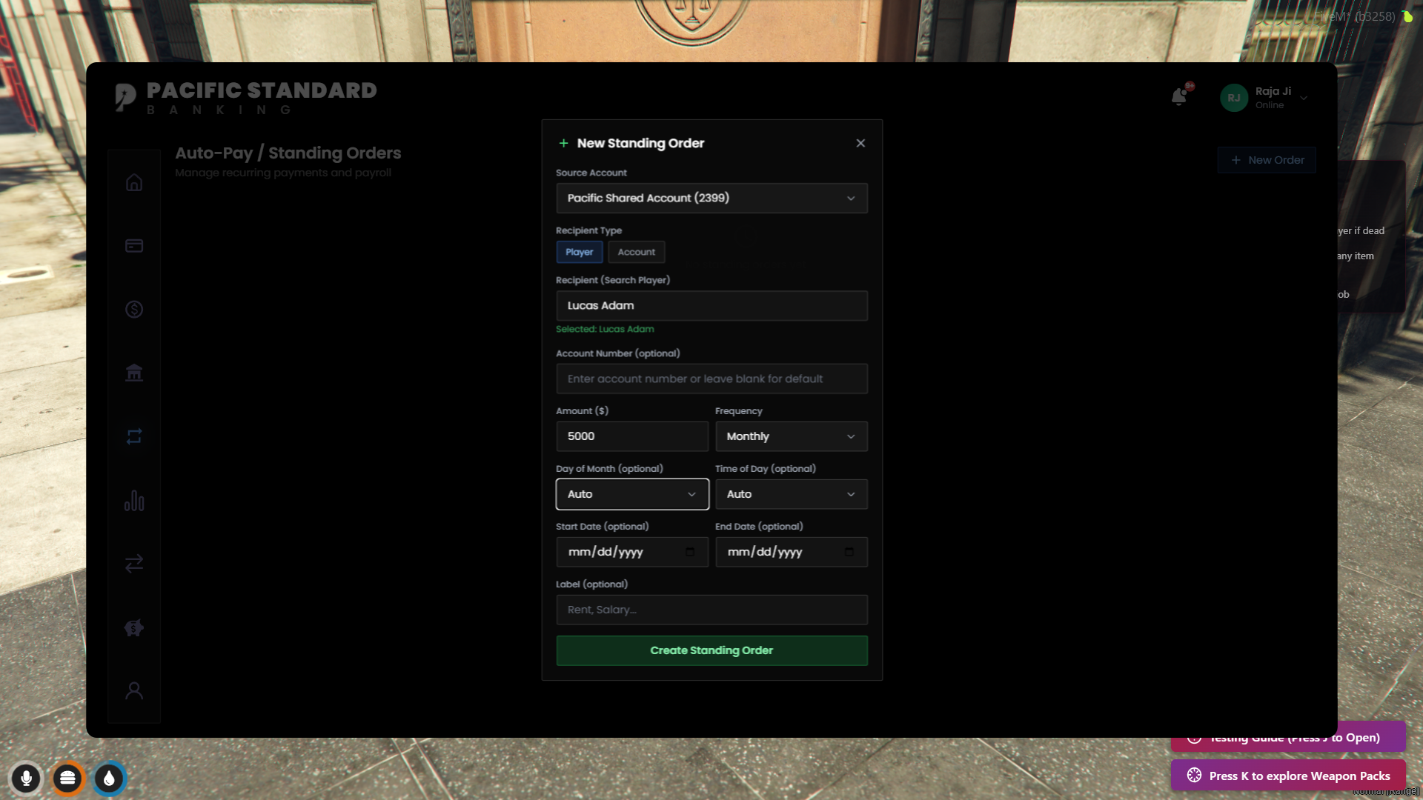
Task: Open the Frequency Monthly dropdown
Action: (x=792, y=436)
